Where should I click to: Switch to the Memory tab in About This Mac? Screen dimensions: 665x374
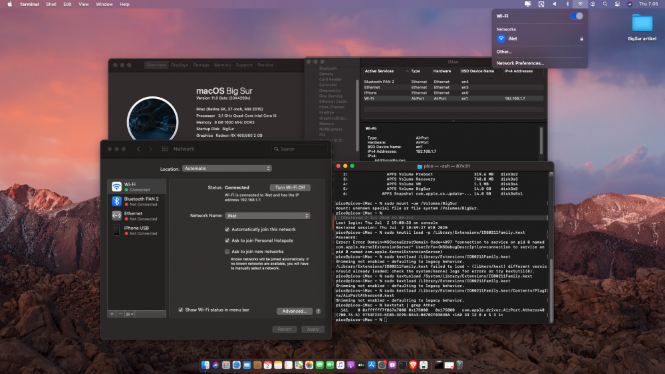[x=222, y=65]
